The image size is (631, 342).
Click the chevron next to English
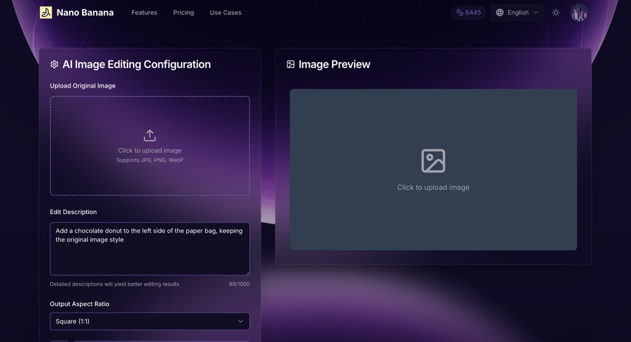[x=536, y=13]
